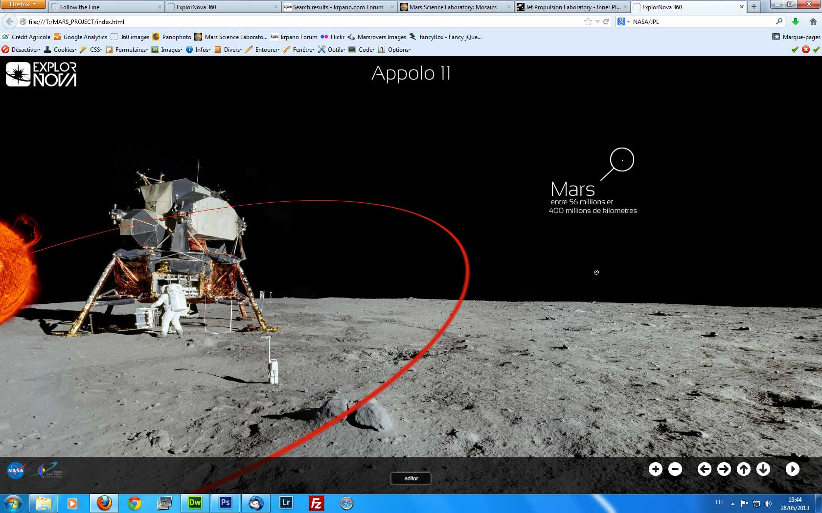Bookmark this page with star icon

pyautogui.click(x=588, y=21)
